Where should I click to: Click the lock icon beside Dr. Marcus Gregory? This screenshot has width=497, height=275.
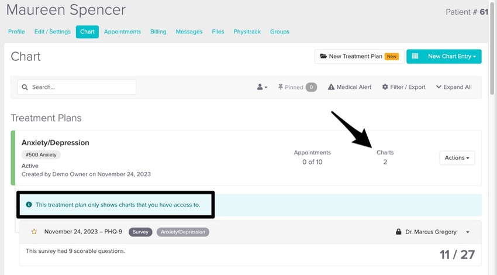click(399, 232)
